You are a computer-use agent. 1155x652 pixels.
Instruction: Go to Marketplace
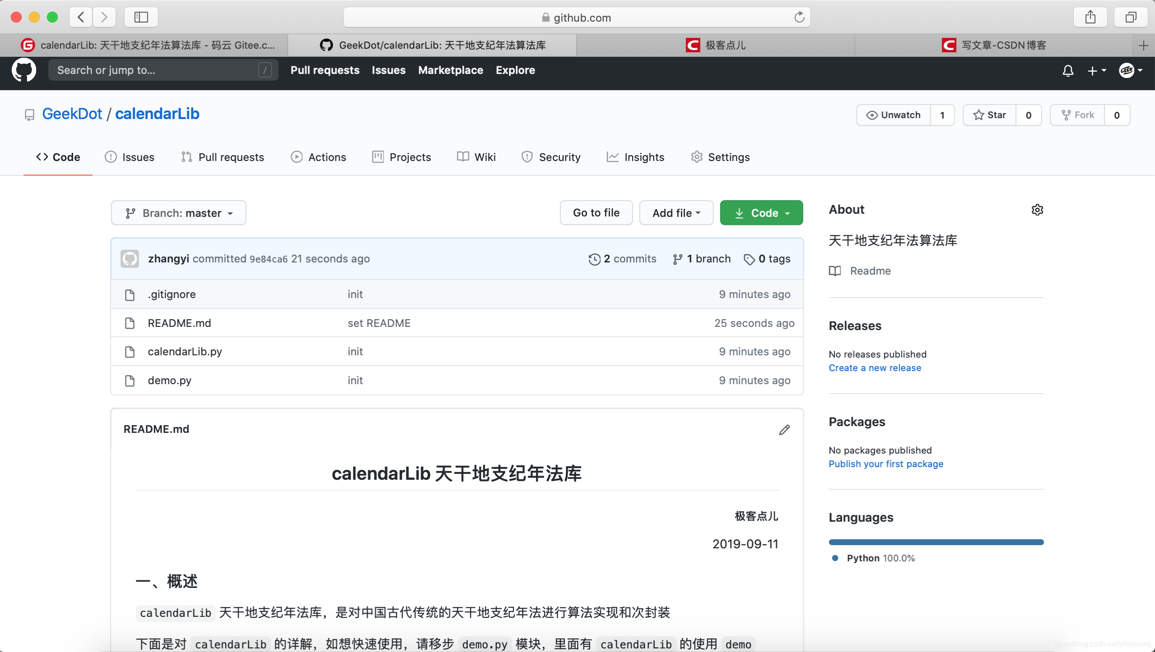(450, 70)
